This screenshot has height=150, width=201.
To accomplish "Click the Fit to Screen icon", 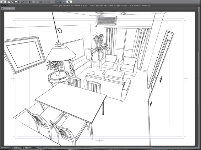I will pyautogui.click(x=22, y=148).
